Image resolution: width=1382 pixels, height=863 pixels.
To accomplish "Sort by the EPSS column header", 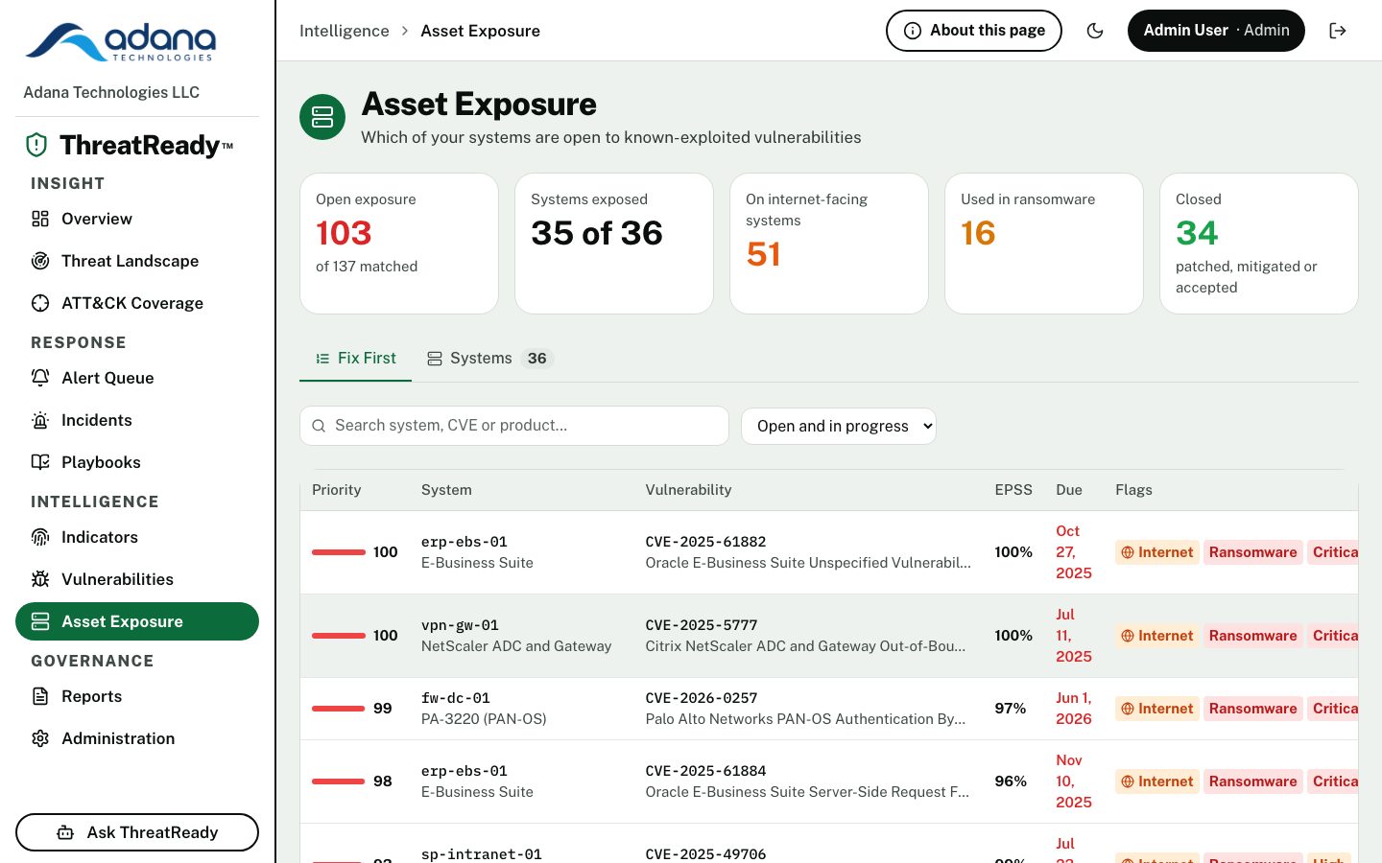I will (1013, 490).
